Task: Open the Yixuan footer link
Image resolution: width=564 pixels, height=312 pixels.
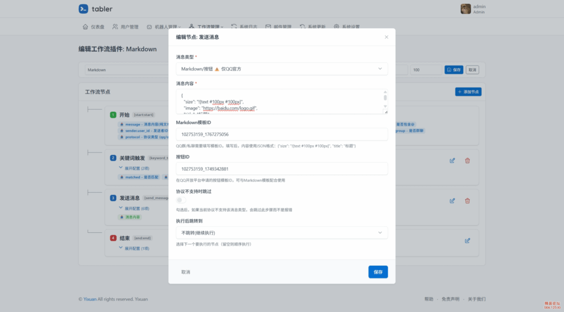Action: (90, 299)
